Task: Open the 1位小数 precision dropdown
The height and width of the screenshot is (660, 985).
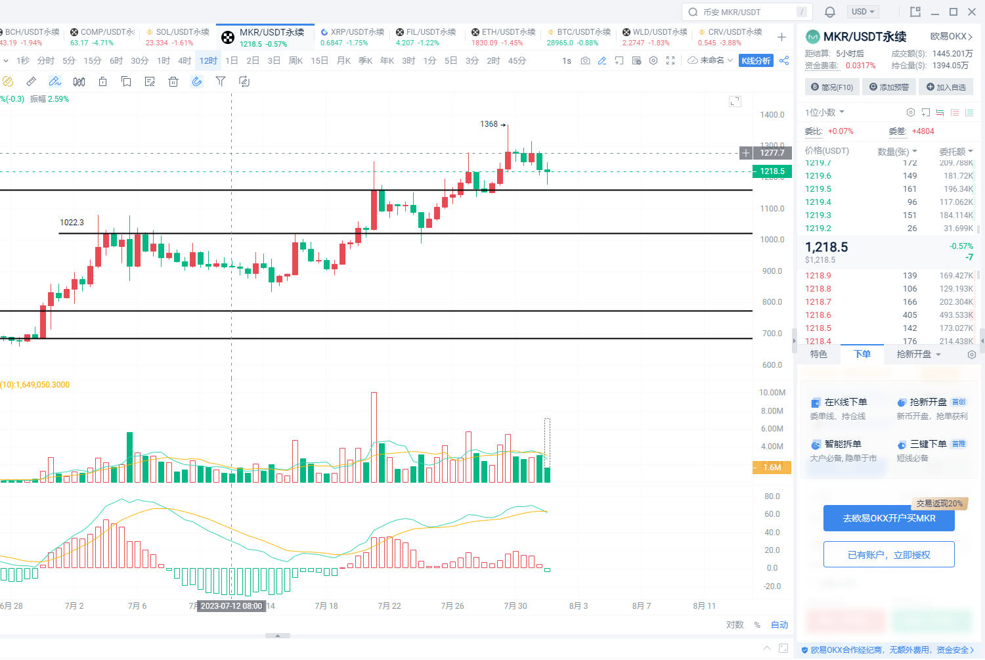Action: point(825,112)
